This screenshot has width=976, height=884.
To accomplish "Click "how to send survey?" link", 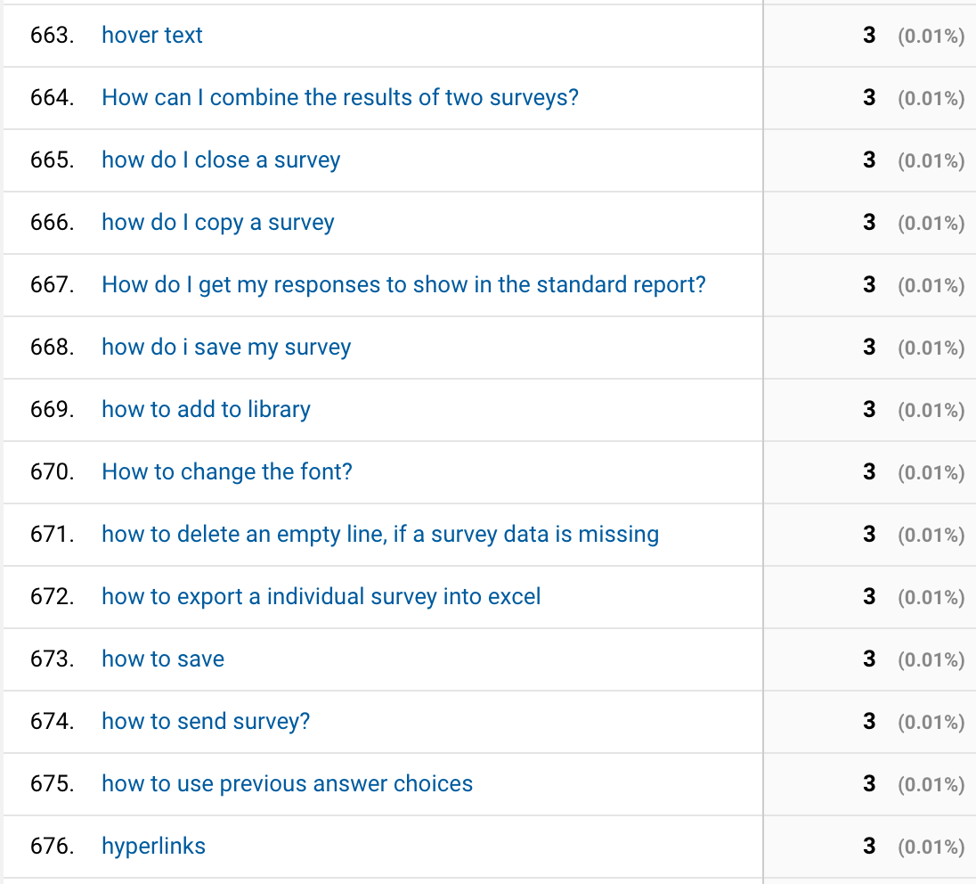I will click(206, 722).
